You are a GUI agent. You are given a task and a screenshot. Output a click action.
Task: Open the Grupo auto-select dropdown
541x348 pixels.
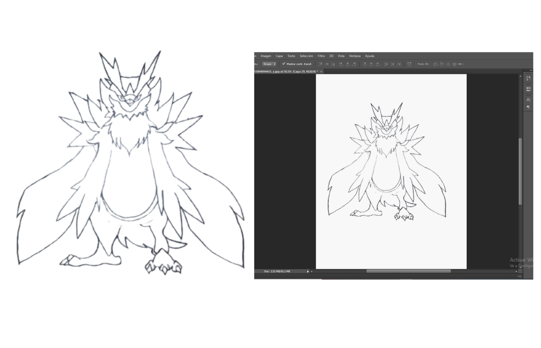tap(269, 64)
